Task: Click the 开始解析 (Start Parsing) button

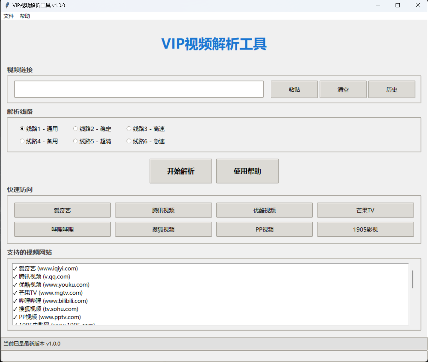Action: [181, 171]
